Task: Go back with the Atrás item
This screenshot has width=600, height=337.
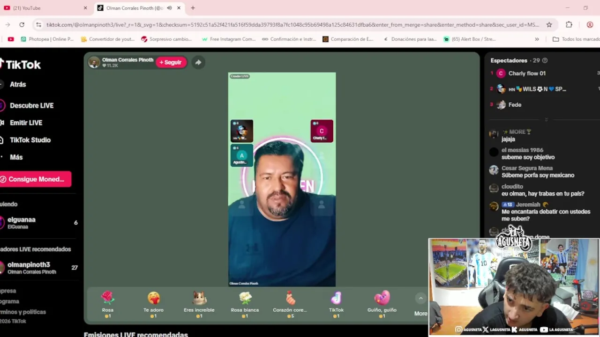Action: coord(18,84)
